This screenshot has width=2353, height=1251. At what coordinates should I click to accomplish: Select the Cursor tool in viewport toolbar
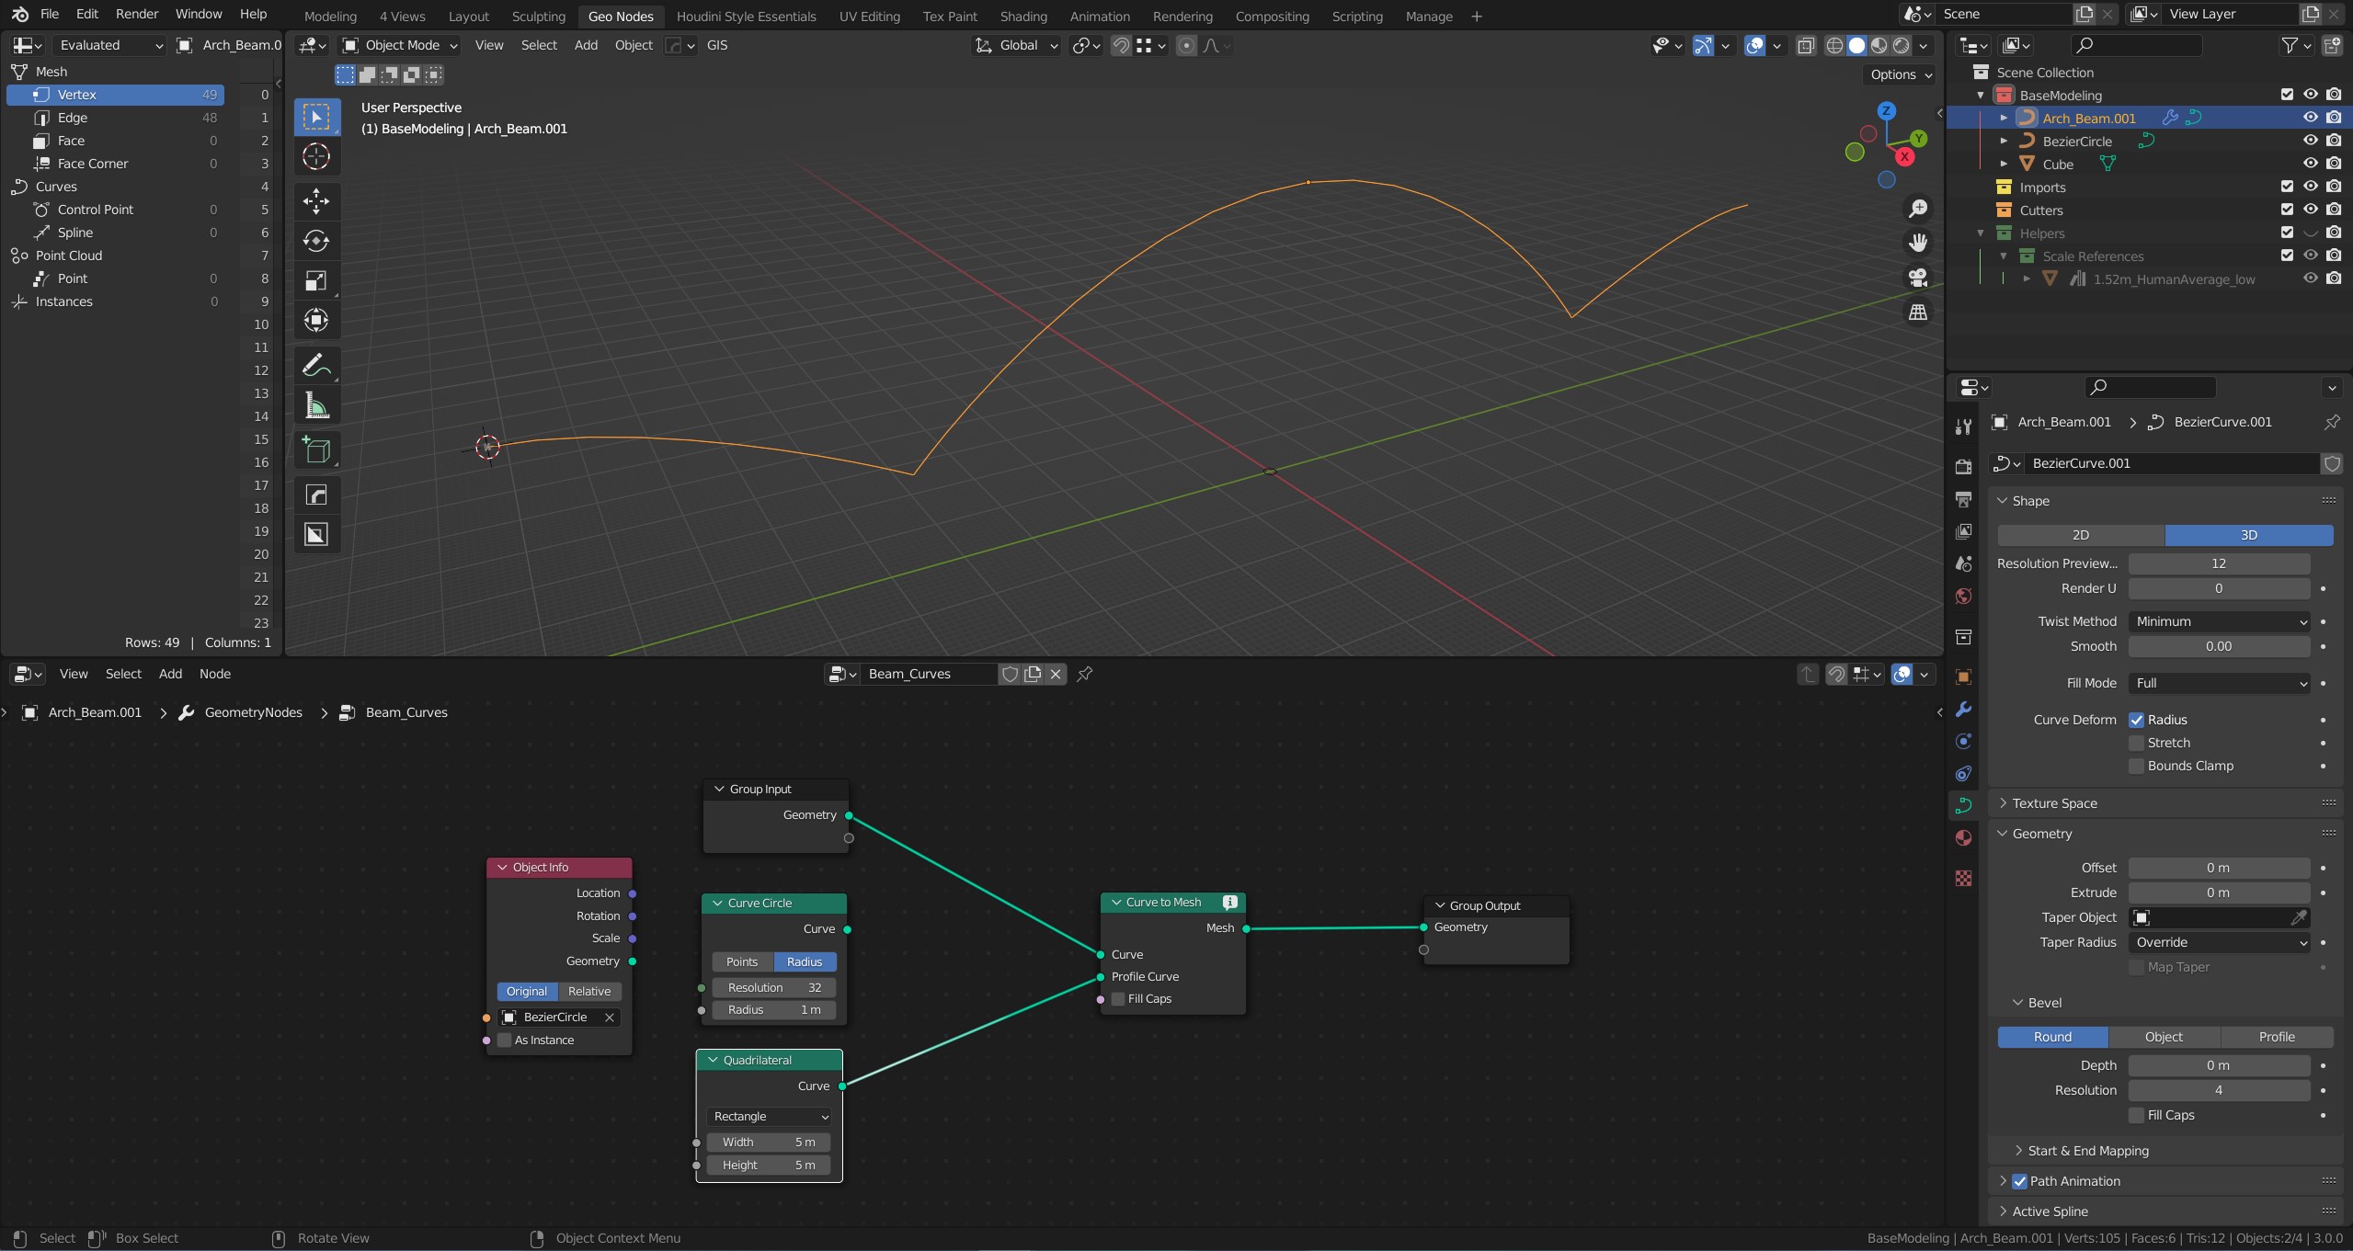[316, 156]
